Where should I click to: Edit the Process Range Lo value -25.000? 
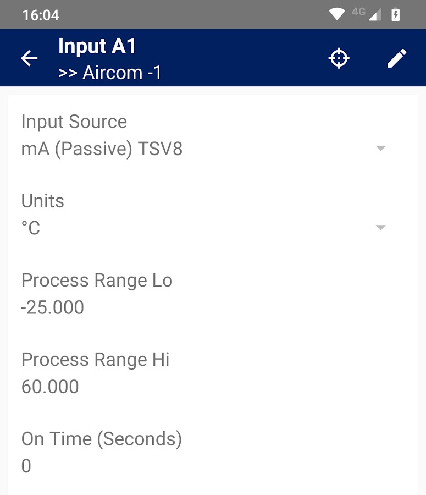pyautogui.click(x=53, y=307)
